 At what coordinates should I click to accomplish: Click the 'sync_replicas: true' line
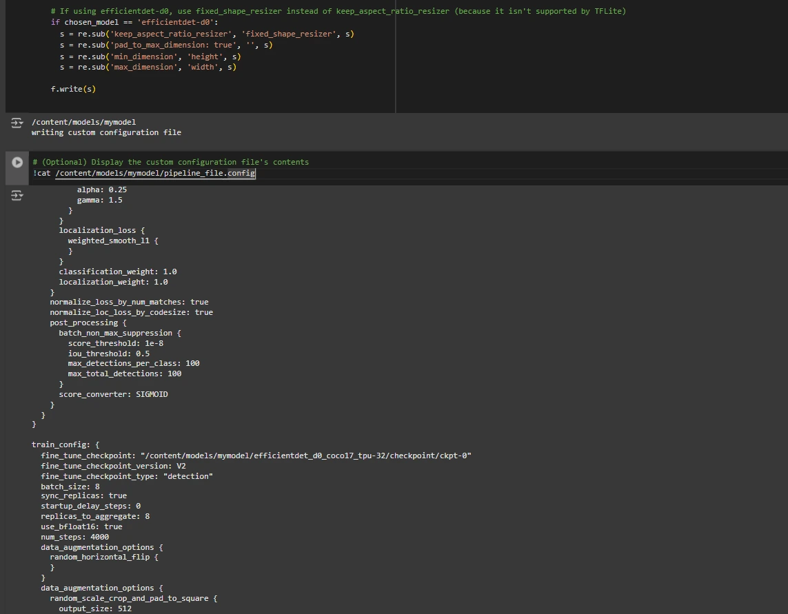83,495
